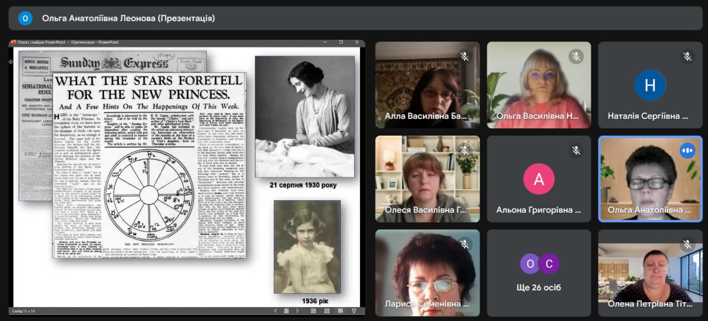Select Олеся Василівна's video tile

(x=428, y=179)
